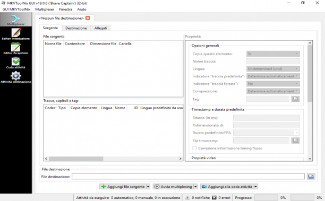Click the Attività da eseguire status text
Screen dimensions: 325x201
(x=128, y=198)
